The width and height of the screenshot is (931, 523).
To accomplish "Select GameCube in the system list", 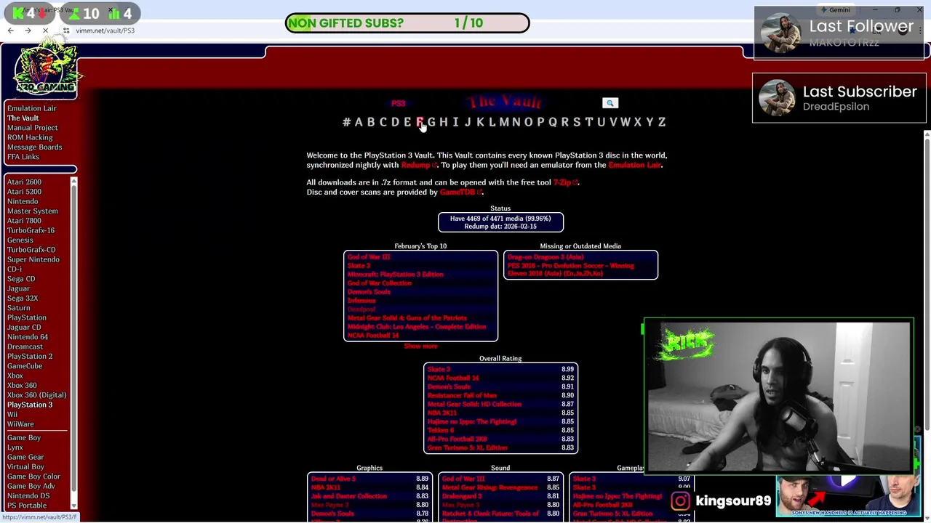I will tap(25, 366).
